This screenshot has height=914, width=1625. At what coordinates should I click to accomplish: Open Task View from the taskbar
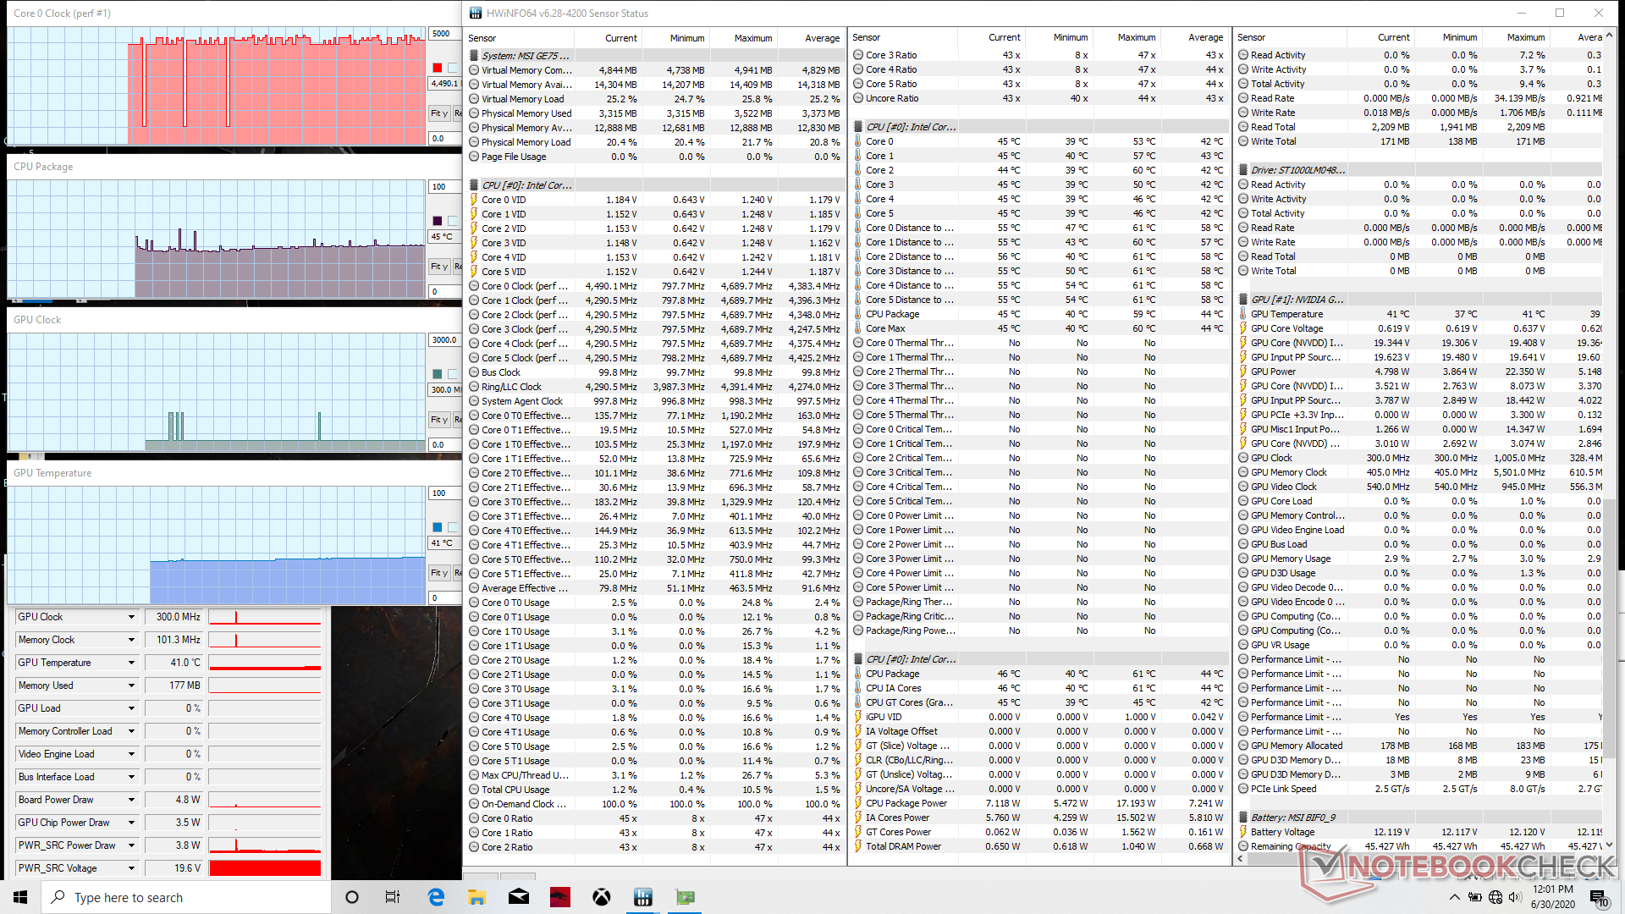(x=393, y=897)
